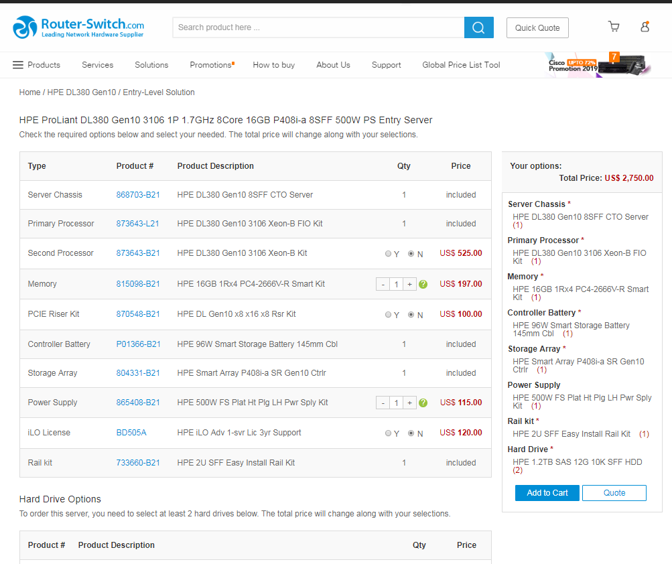The width and height of the screenshot is (672, 564).
Task: Open the shopping cart icon
Action: click(614, 27)
